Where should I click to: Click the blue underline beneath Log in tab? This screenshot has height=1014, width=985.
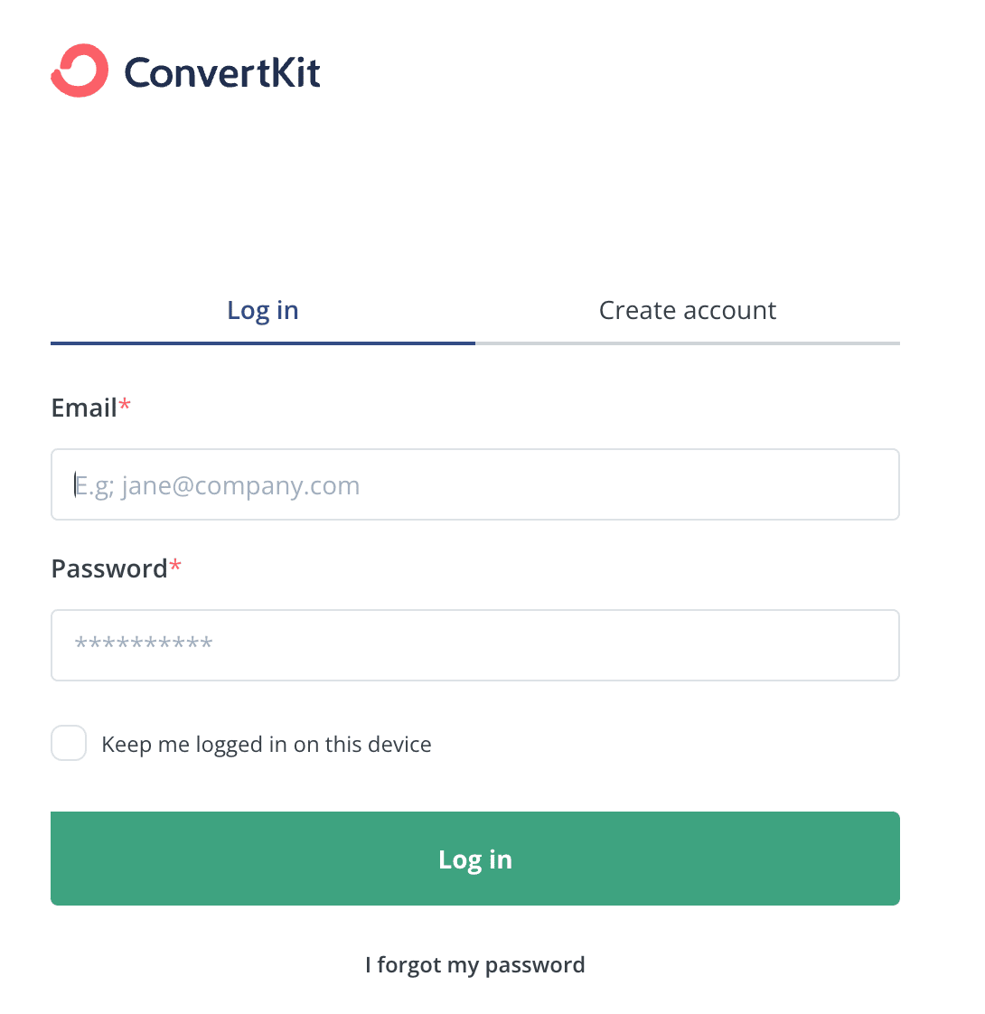tap(263, 343)
